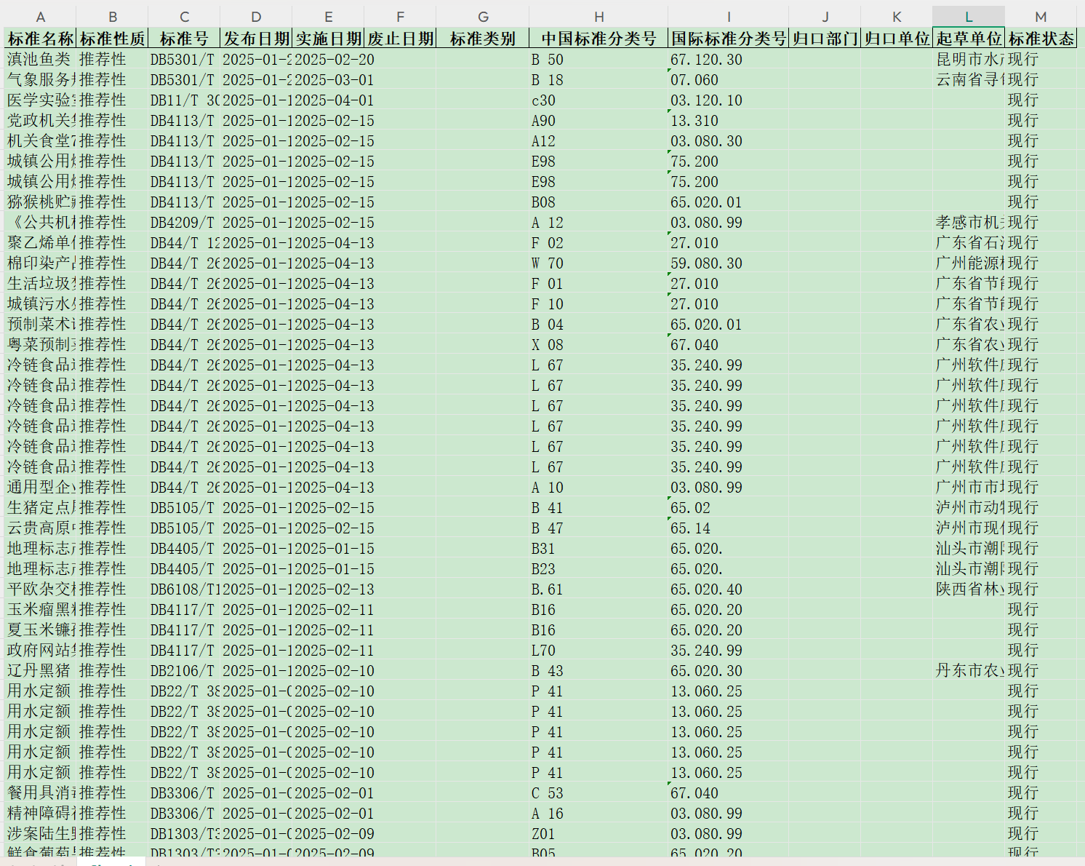Select the ICS code 59.080.30
Screen dimensions: 1085x866
click(x=728, y=263)
